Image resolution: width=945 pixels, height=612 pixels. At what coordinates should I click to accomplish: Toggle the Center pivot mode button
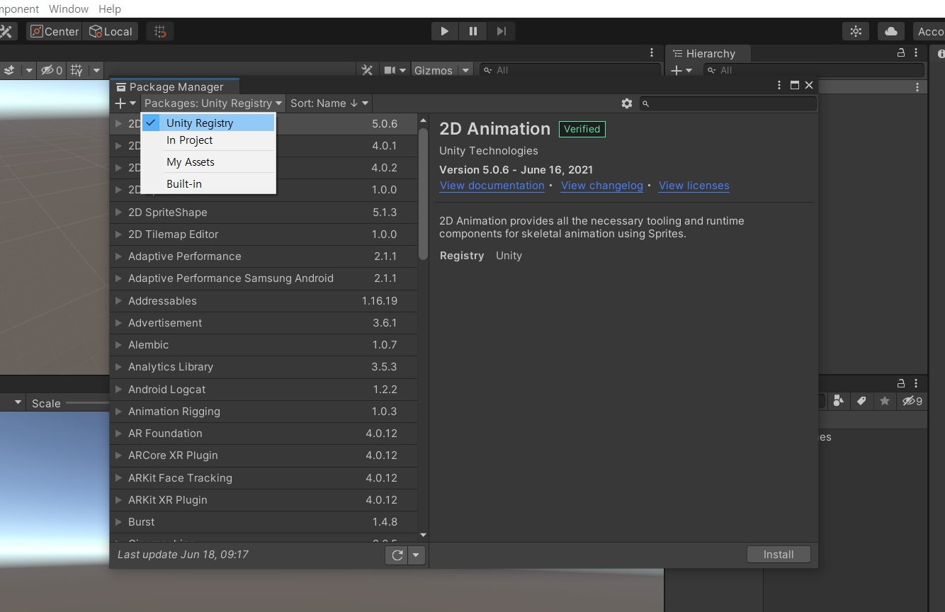click(54, 31)
